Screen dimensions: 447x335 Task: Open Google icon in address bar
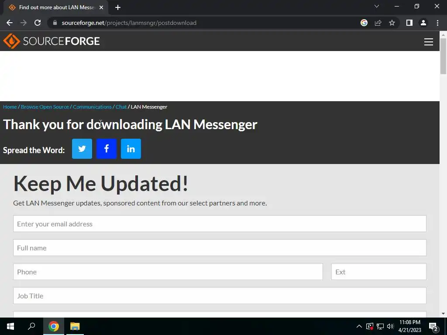[364, 23]
